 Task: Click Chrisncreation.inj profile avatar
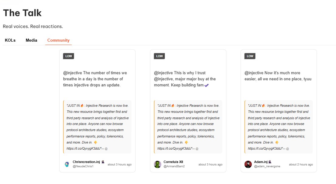(67, 164)
